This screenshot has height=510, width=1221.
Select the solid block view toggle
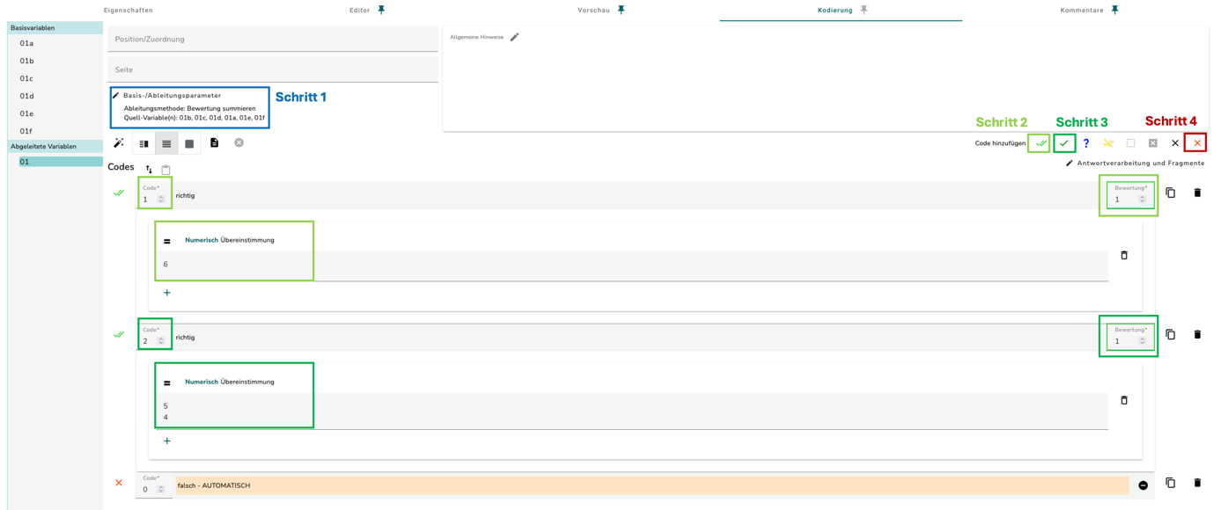[x=189, y=143]
